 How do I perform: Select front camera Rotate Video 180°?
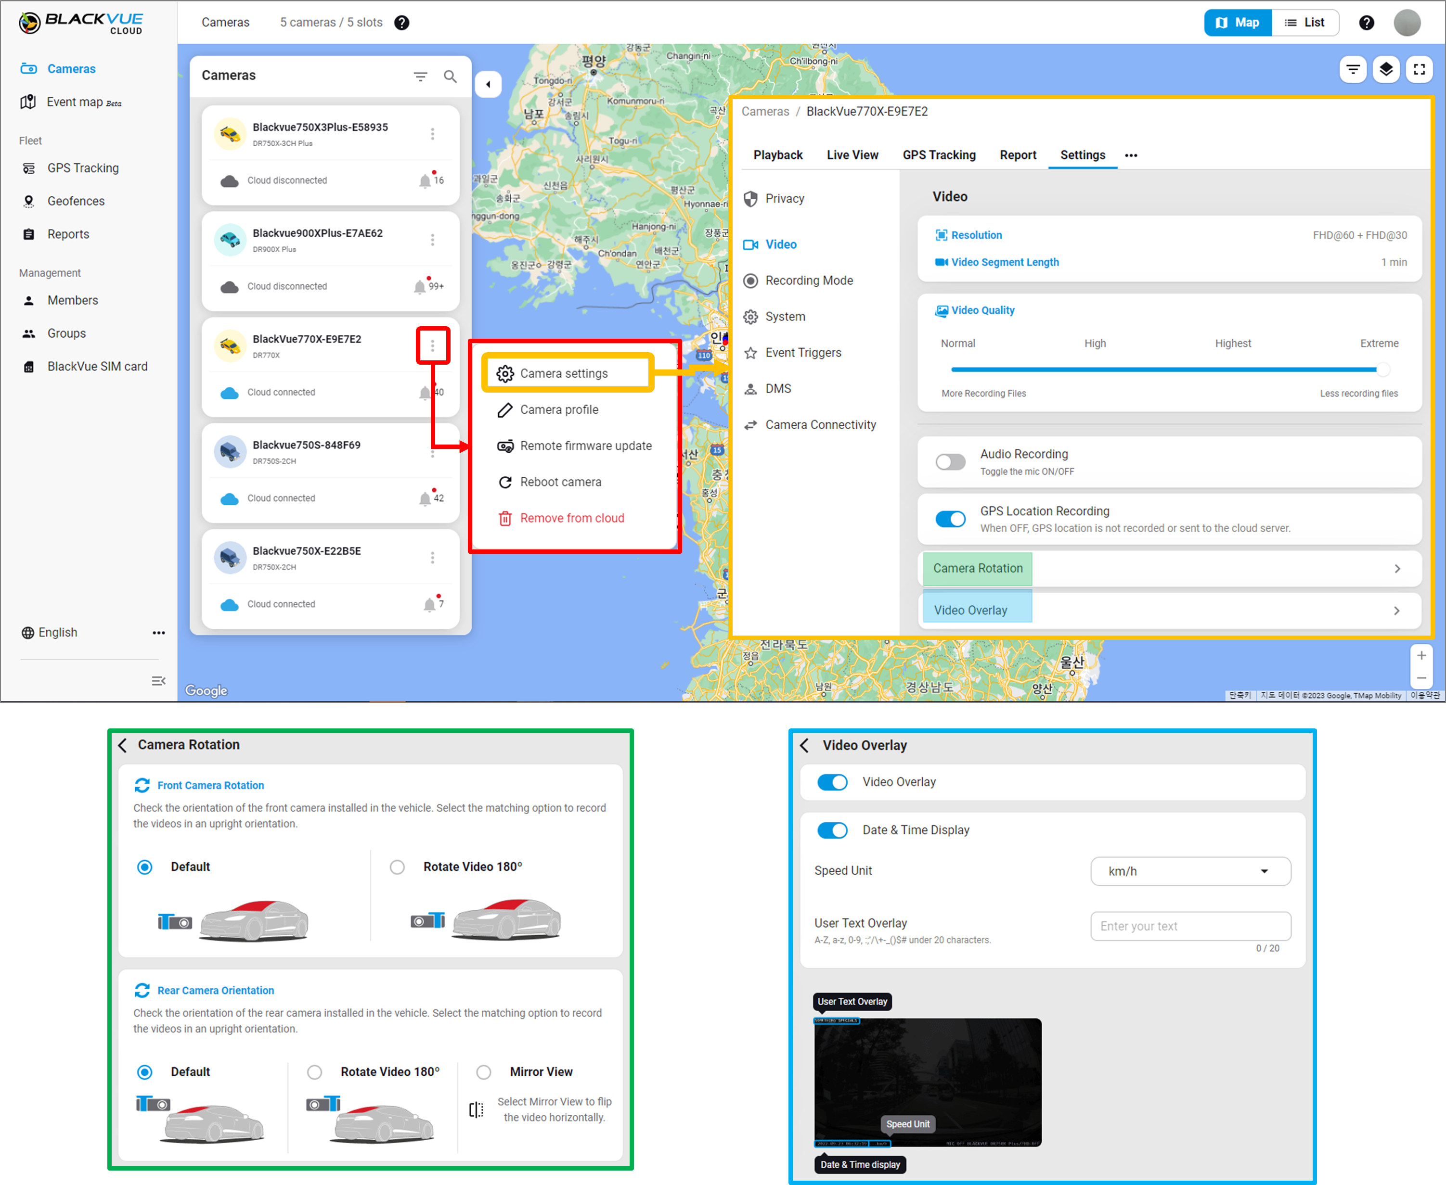397,867
